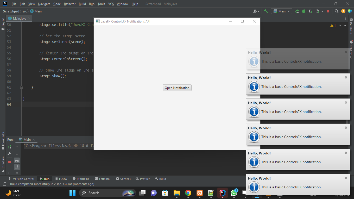Open the Problems tool window
This screenshot has height=199, width=354.
point(81,179)
